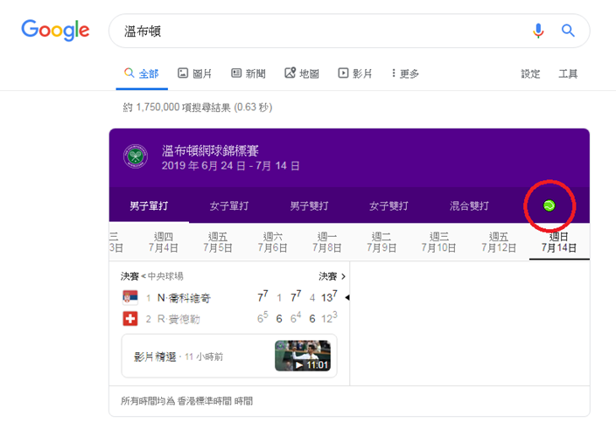Switch to the 女子雙打 tab
The width and height of the screenshot is (616, 423).
click(388, 206)
